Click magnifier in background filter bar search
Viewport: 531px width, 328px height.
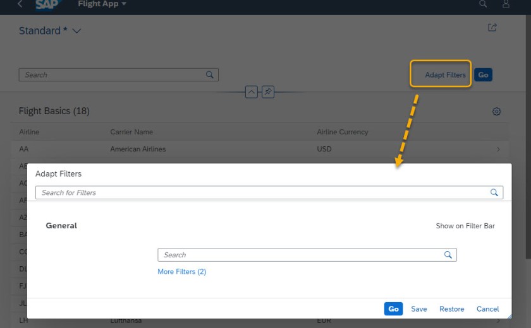coord(210,74)
